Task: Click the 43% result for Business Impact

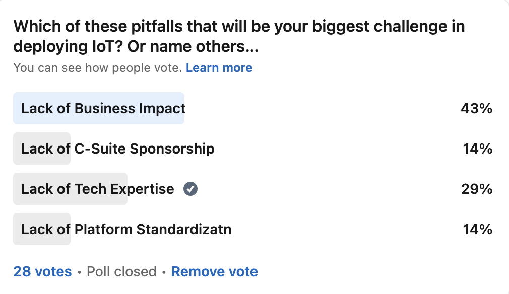Action: point(476,108)
